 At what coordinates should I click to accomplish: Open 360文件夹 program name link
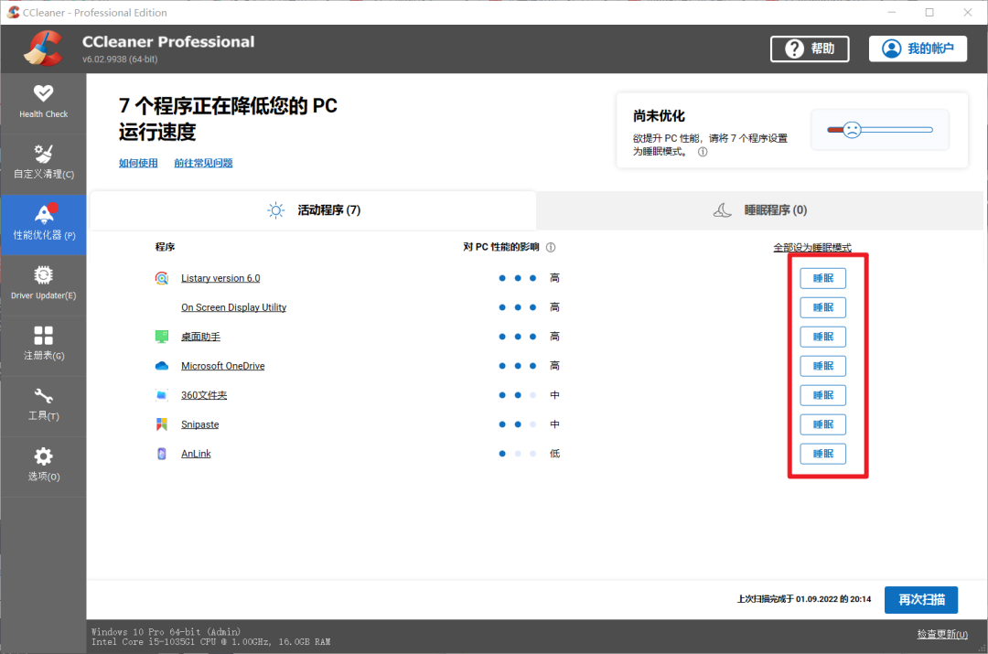(204, 395)
